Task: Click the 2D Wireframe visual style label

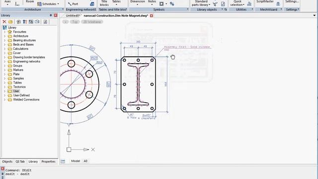Action: 92,22
